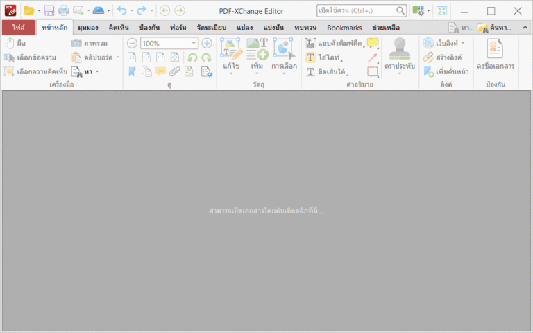Open the File (ไฟล์) tab

[18, 28]
